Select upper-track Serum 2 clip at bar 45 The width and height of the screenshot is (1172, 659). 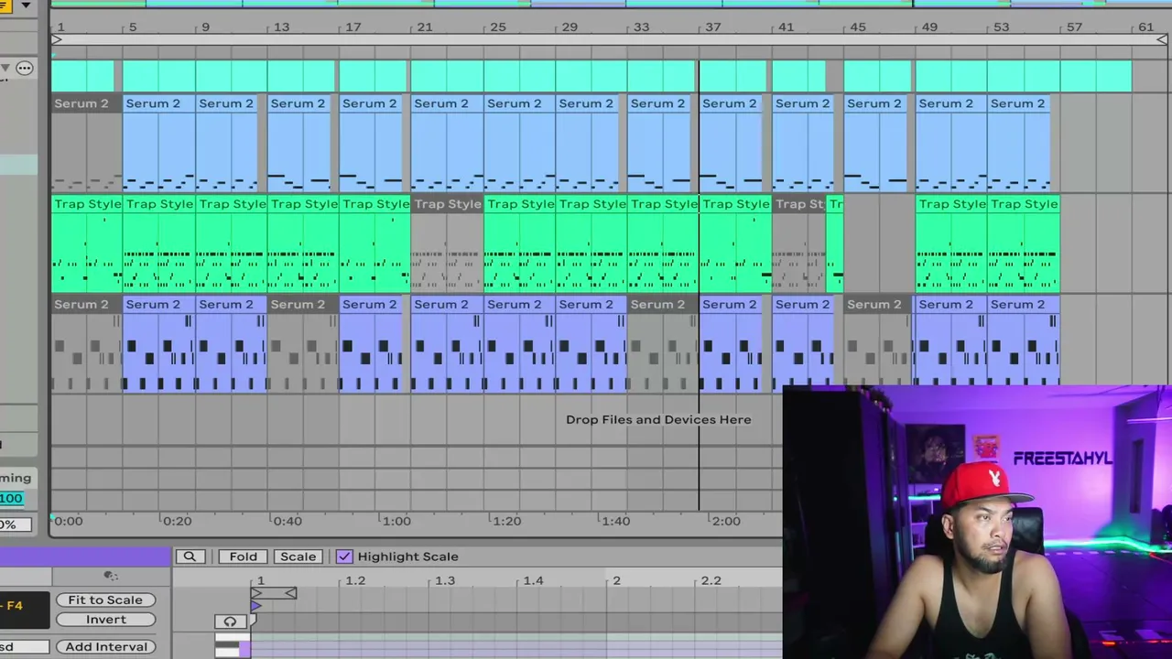pyautogui.click(x=876, y=143)
